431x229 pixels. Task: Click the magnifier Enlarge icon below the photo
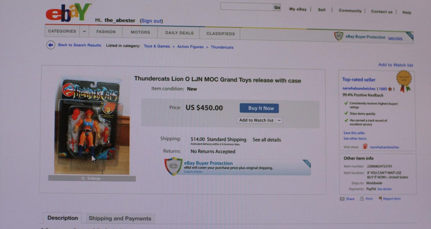[83, 178]
